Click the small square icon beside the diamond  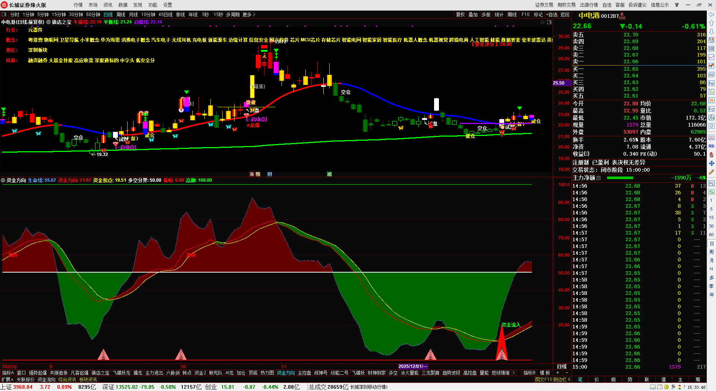pyautogui.click(x=549, y=22)
